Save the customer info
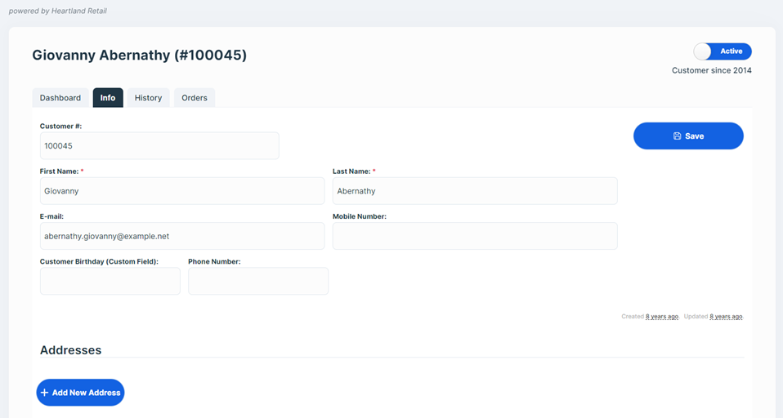 pos(688,136)
